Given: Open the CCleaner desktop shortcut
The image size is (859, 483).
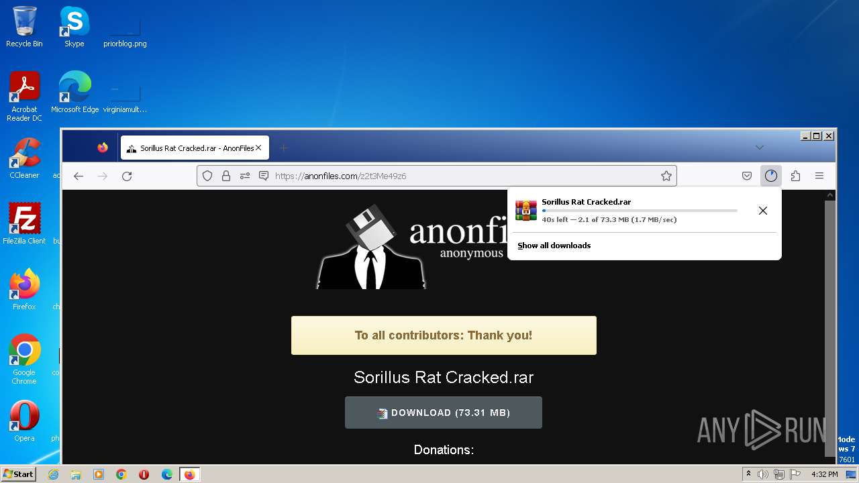Looking at the screenshot, I should point(24,158).
